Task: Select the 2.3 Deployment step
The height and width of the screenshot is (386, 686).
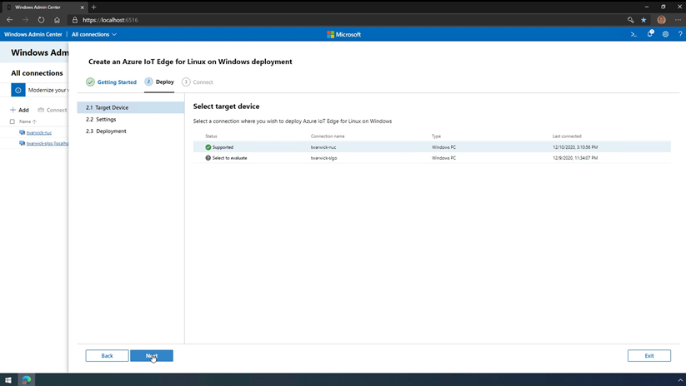Action: [106, 131]
